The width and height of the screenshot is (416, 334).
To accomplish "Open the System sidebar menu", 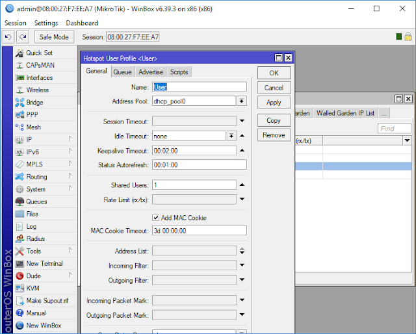I will click(45, 189).
